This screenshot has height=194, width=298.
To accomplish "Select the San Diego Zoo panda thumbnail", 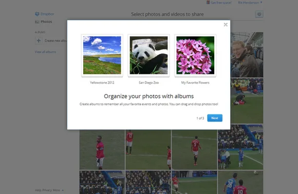I will point(148,55).
